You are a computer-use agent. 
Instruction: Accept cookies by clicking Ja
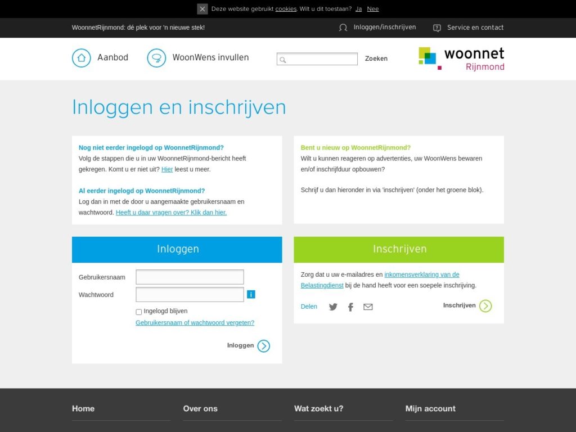tap(358, 8)
